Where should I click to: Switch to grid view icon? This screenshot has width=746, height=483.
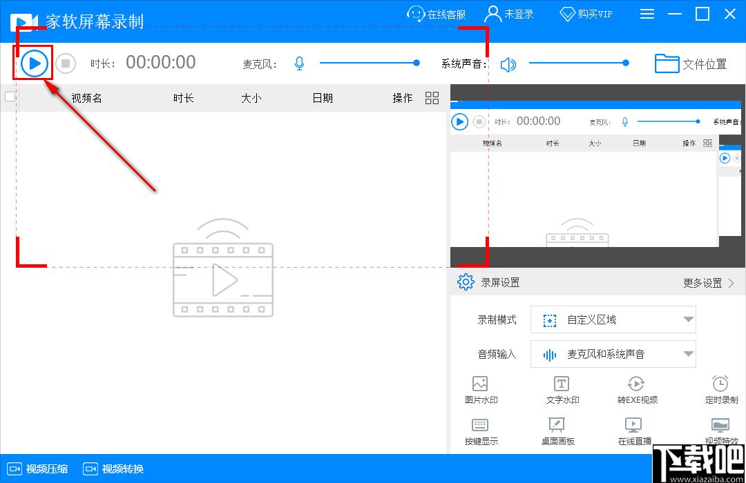432,98
